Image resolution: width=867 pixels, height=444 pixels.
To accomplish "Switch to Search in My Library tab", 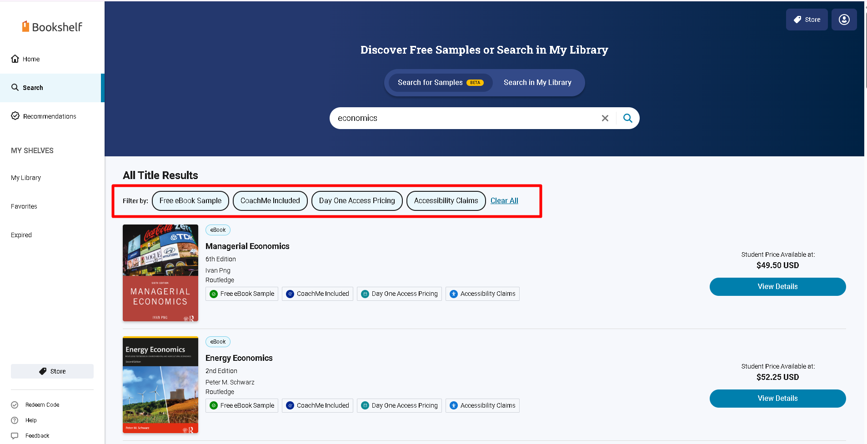I will [537, 83].
